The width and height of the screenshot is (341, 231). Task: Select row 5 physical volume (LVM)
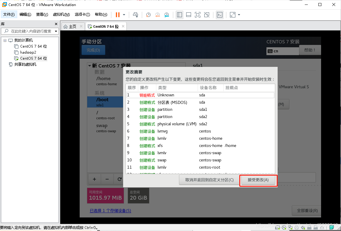(200, 124)
